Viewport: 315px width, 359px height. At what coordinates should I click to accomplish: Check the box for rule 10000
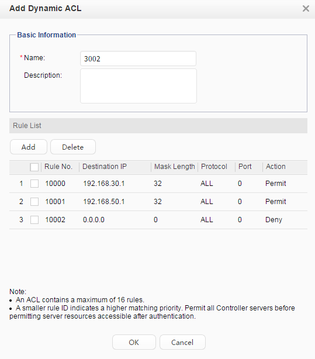[x=34, y=184]
